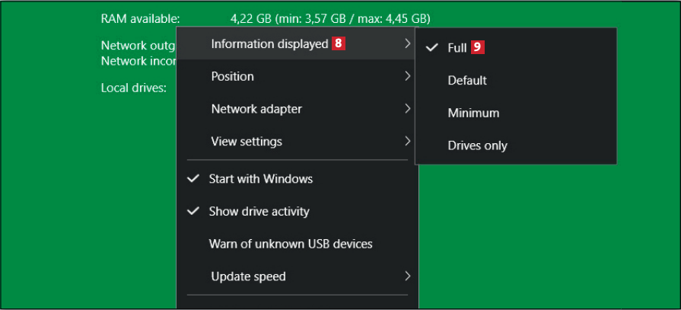The width and height of the screenshot is (681, 310).
Task: Expand the View settings chevron
Action: click(x=408, y=142)
